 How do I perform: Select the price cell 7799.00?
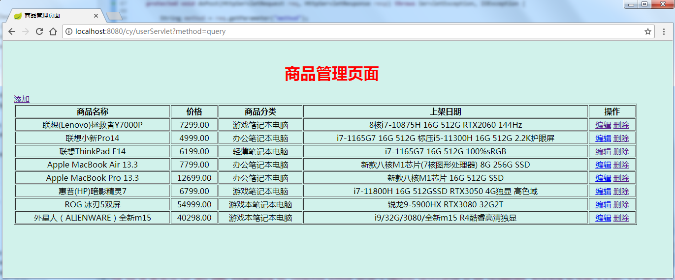[x=194, y=165]
